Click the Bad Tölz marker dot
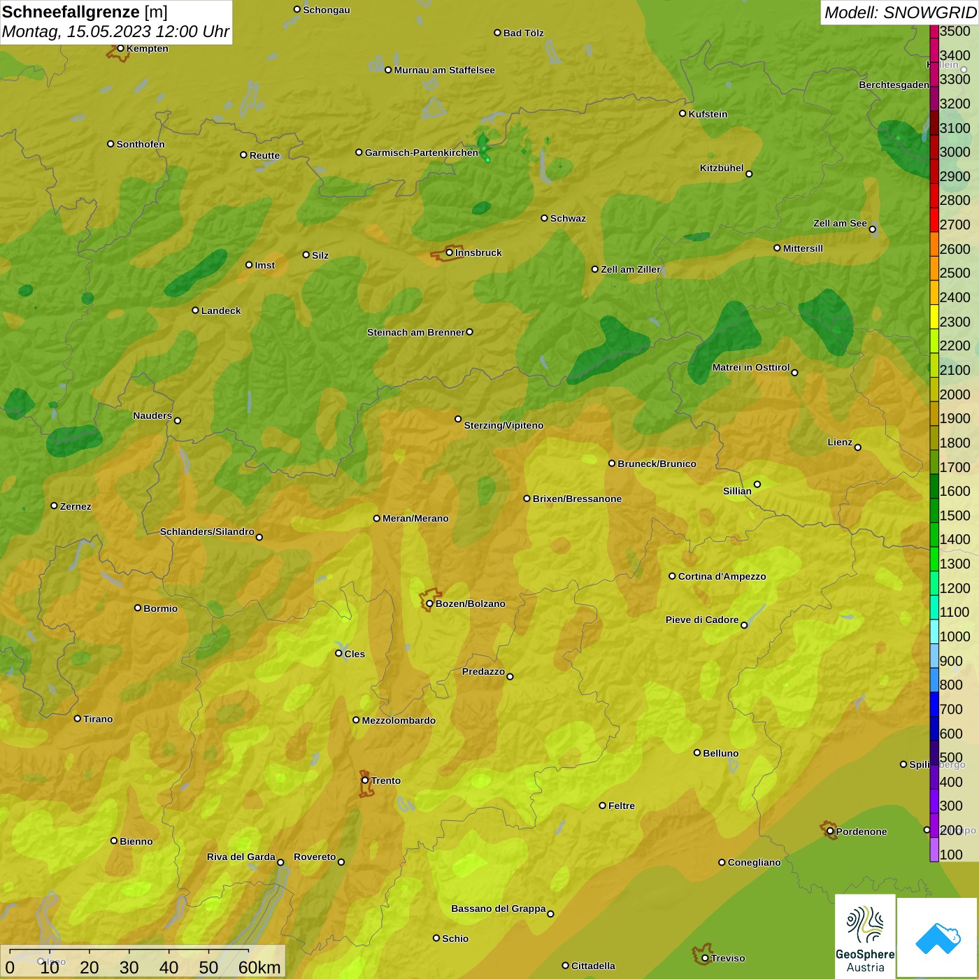This screenshot has width=979, height=979. (x=497, y=32)
